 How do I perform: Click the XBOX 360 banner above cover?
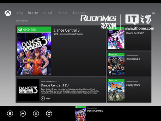(34, 30)
